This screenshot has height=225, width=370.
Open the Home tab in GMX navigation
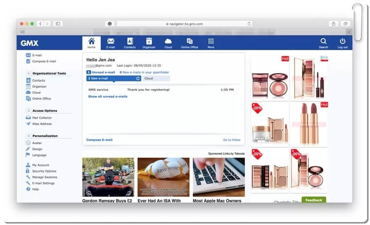click(92, 43)
